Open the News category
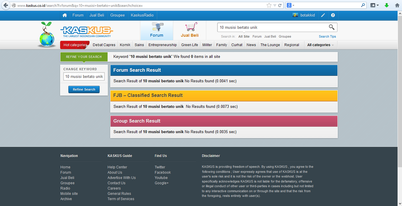Screen dimensions: 402x206 coord(251,45)
